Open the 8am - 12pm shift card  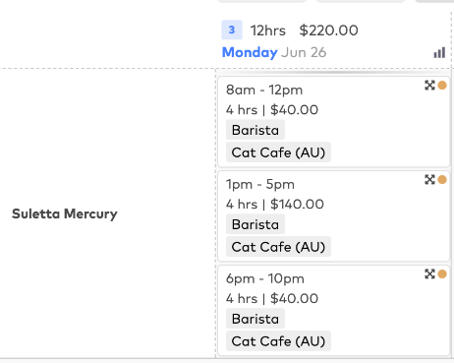(x=334, y=122)
